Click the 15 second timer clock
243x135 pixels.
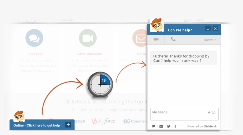click(100, 85)
